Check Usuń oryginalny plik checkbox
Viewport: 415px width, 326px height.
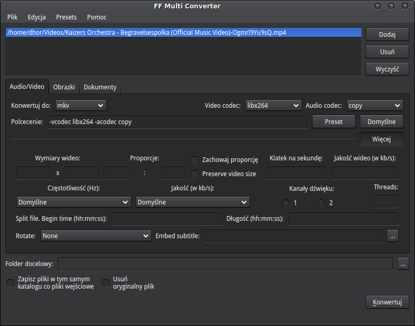click(x=106, y=283)
